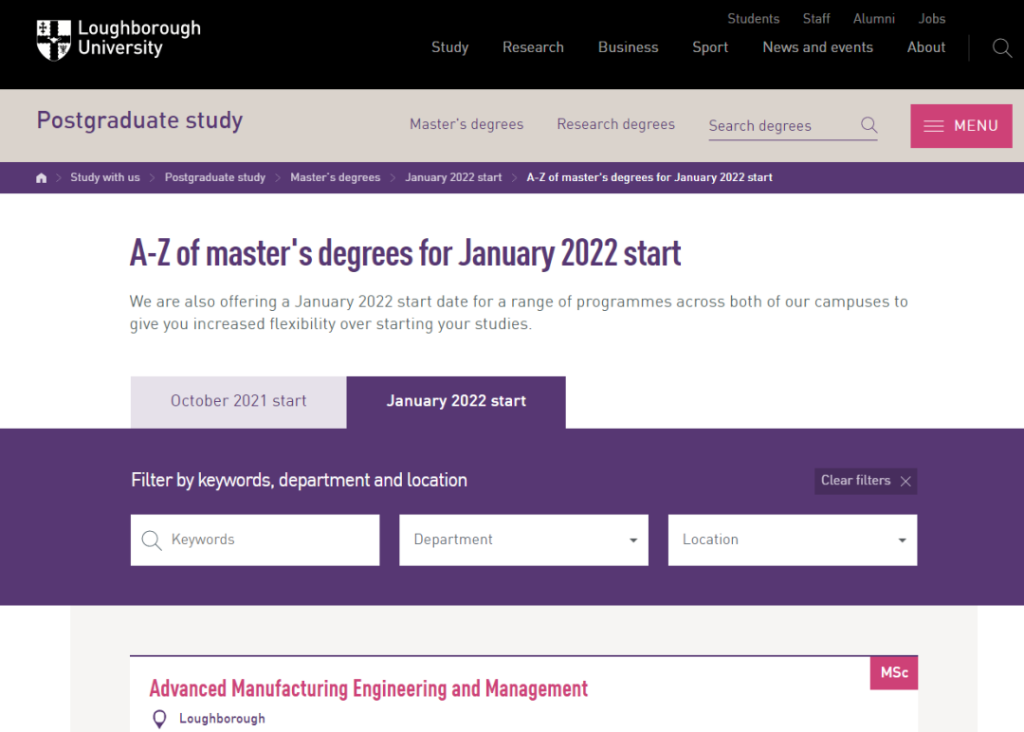Click the Loughborough University shield logo
This screenshot has height=732, width=1024.
53,40
